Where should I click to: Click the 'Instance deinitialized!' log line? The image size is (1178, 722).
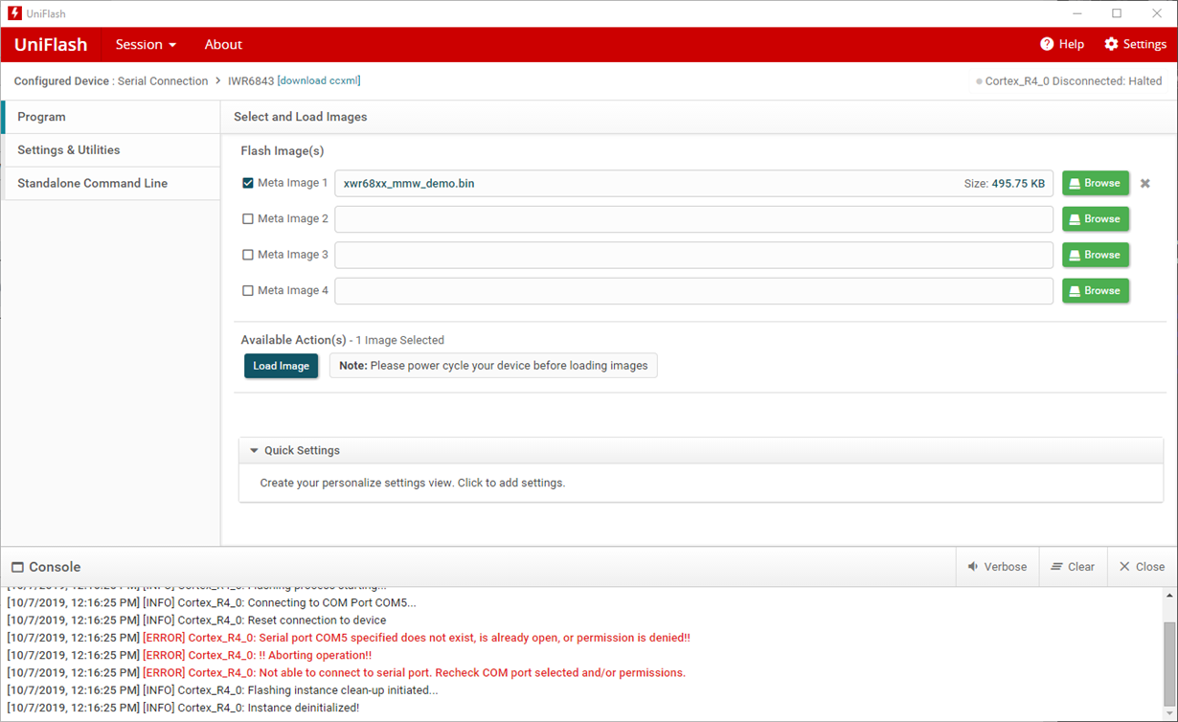pos(183,708)
